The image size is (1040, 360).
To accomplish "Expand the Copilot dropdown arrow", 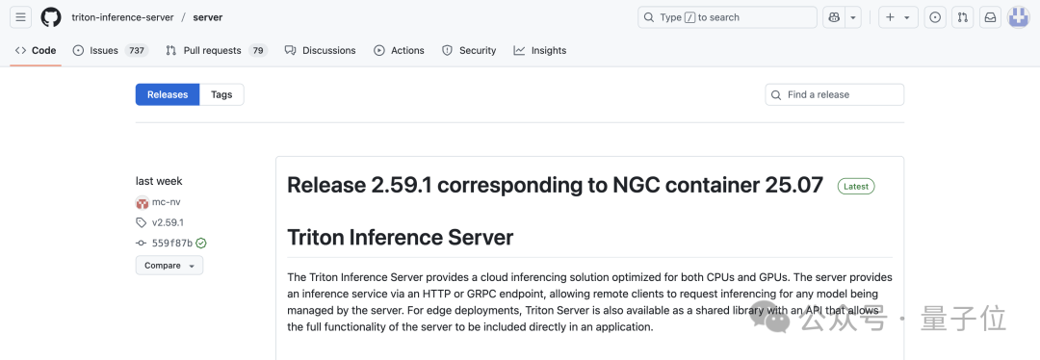I will click(x=853, y=17).
